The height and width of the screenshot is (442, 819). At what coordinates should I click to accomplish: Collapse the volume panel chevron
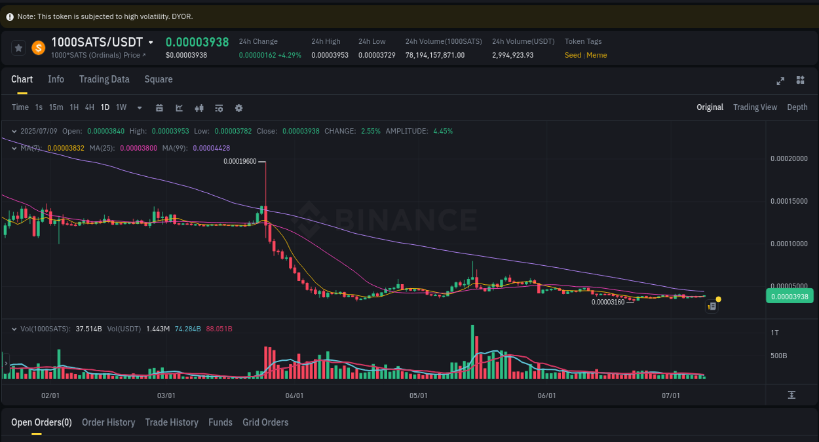tap(13, 329)
